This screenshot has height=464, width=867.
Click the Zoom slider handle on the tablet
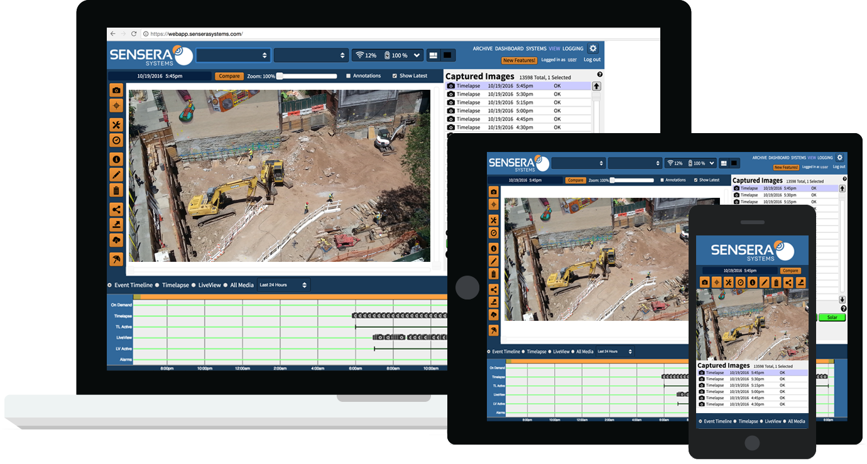612,180
